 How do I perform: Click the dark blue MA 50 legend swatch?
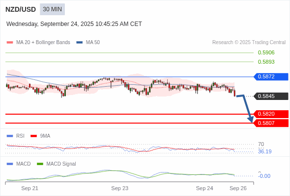(x=80, y=43)
